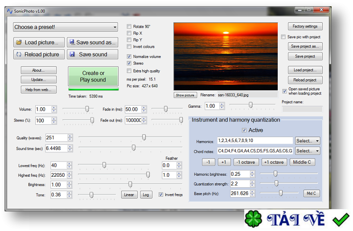Screen dimensions: 353x231
Task: Uncheck the Invert freqs checkbox
Action: (x=161, y=195)
